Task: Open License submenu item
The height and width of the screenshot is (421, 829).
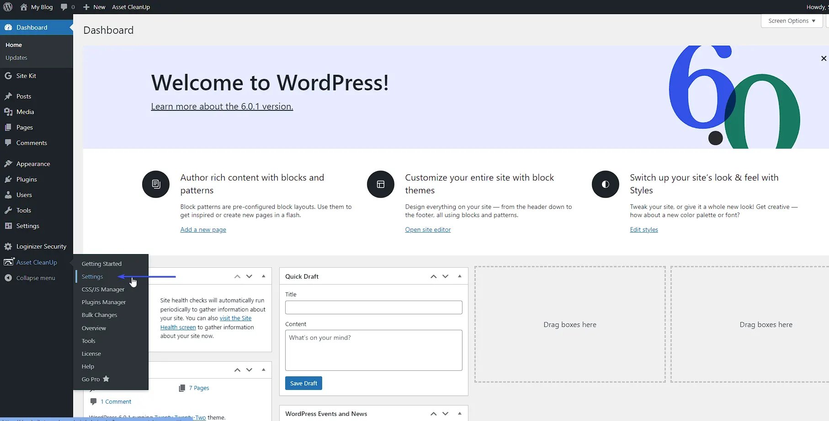Action: [91, 353]
